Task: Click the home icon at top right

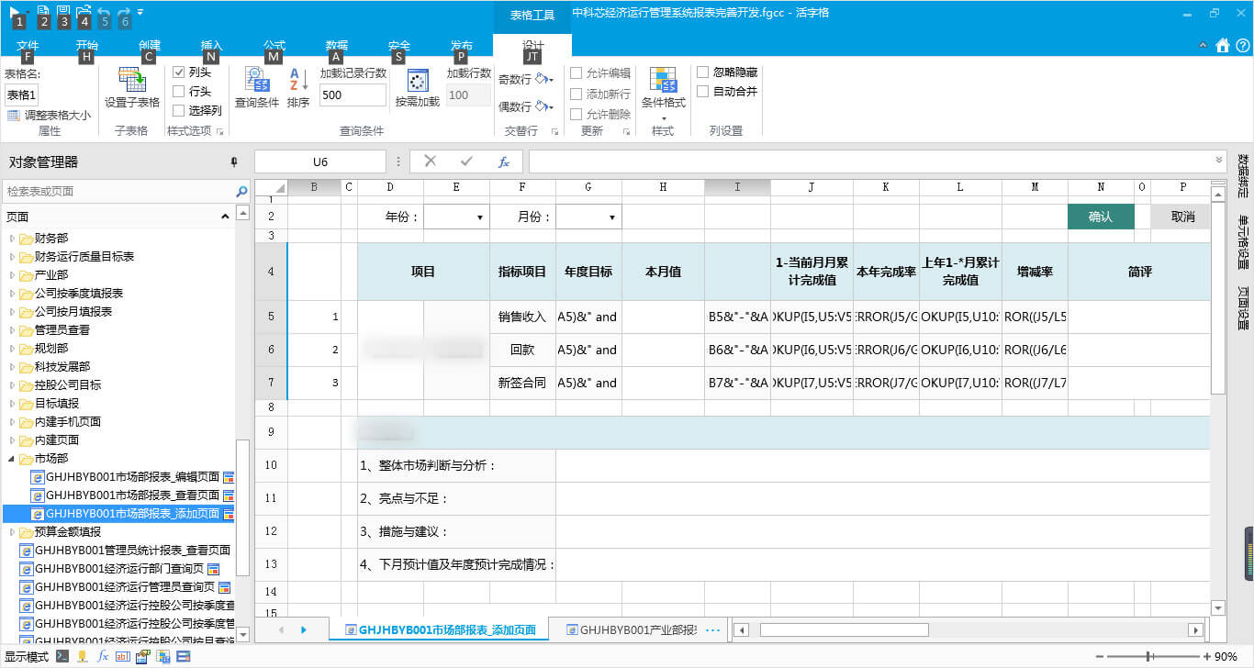Action: pos(1222,45)
